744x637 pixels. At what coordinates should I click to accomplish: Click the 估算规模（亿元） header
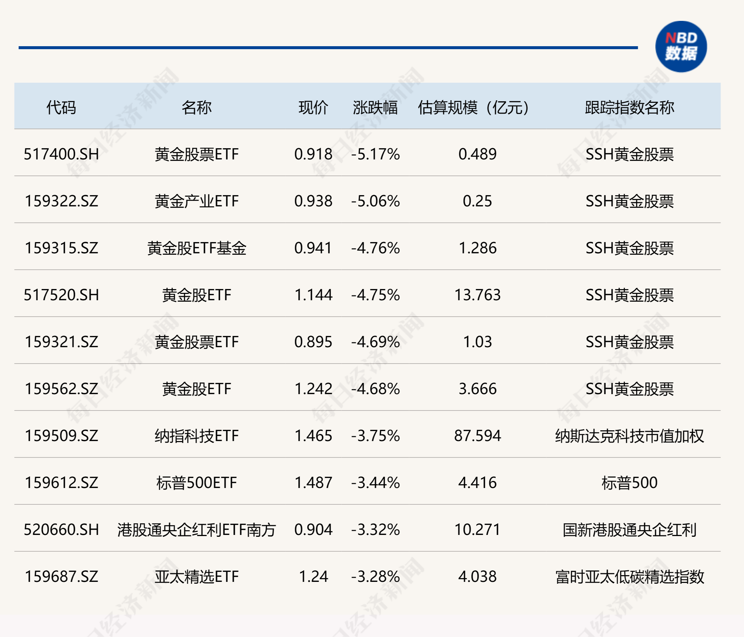(x=473, y=107)
